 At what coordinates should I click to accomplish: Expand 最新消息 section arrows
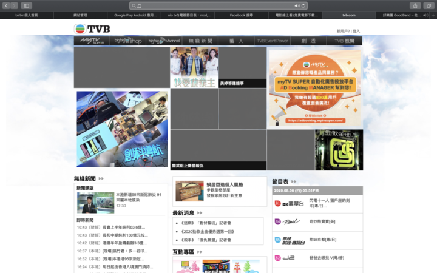click(200, 213)
